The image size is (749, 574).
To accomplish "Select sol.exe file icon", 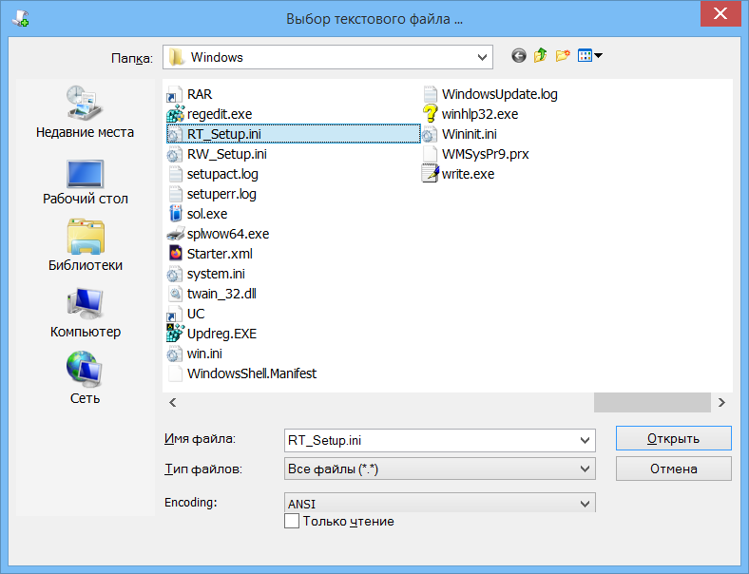I will (x=175, y=214).
